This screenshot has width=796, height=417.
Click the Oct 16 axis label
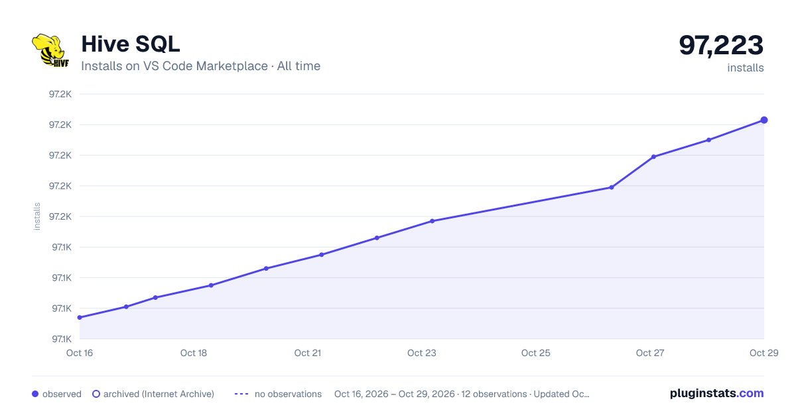pyautogui.click(x=80, y=353)
